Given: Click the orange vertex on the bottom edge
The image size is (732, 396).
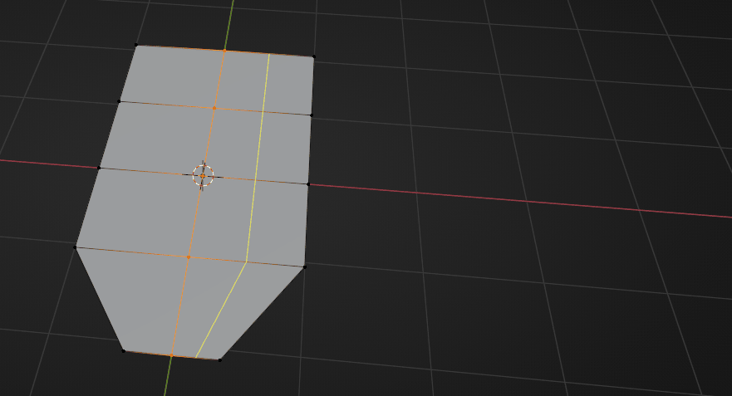Looking at the screenshot, I should click(171, 355).
